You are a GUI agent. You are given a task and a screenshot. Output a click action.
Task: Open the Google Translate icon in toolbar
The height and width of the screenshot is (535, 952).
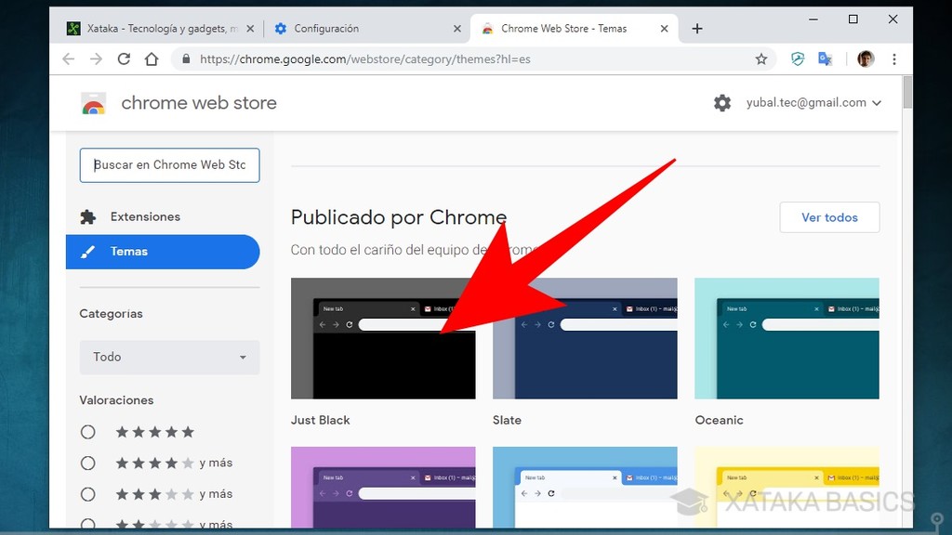coord(825,59)
